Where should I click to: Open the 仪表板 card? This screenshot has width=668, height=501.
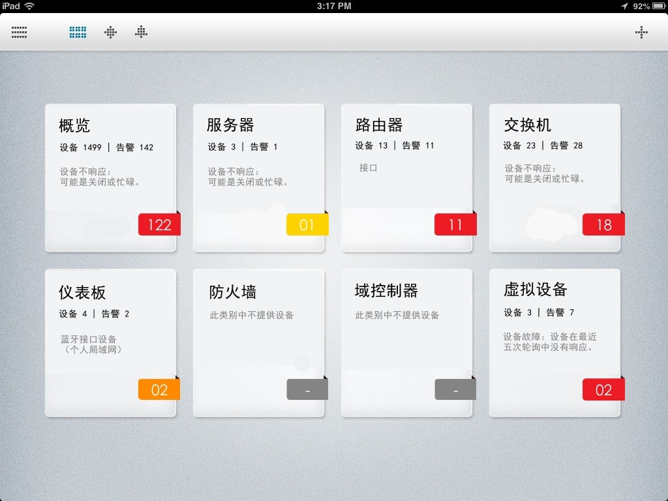coord(110,342)
